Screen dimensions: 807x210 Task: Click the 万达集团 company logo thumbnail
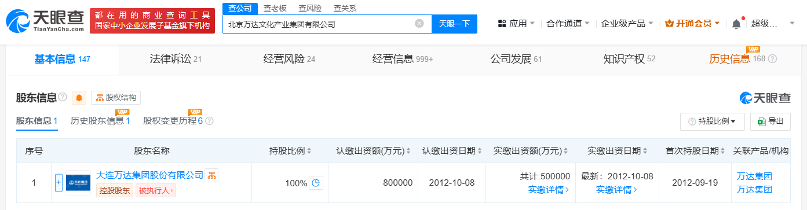pyautogui.click(x=78, y=183)
